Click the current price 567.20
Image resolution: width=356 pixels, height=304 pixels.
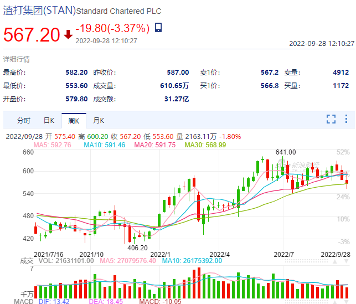32,35
